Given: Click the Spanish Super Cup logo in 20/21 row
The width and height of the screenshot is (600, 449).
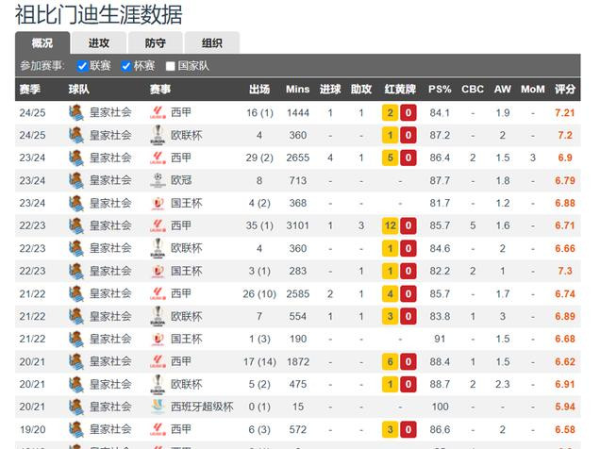Looking at the screenshot, I should point(158,407).
